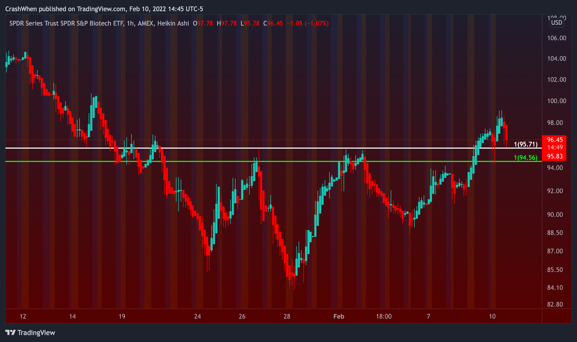Click the high value H97.78
The width and height of the screenshot is (577, 342).
227,23
